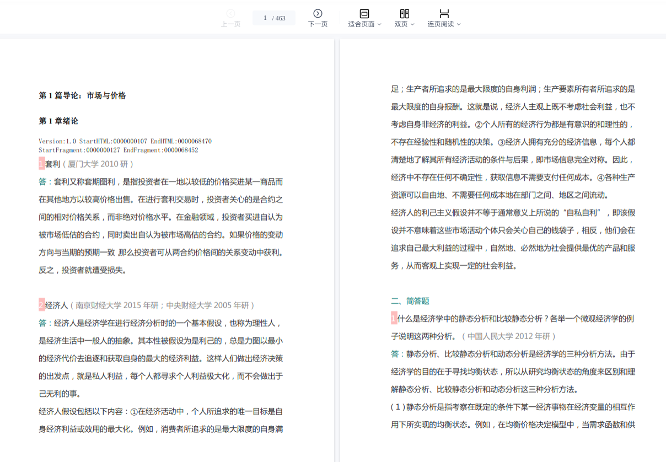The image size is (666, 462).
Task: Click the 463 total pages indicator
Action: point(281,18)
